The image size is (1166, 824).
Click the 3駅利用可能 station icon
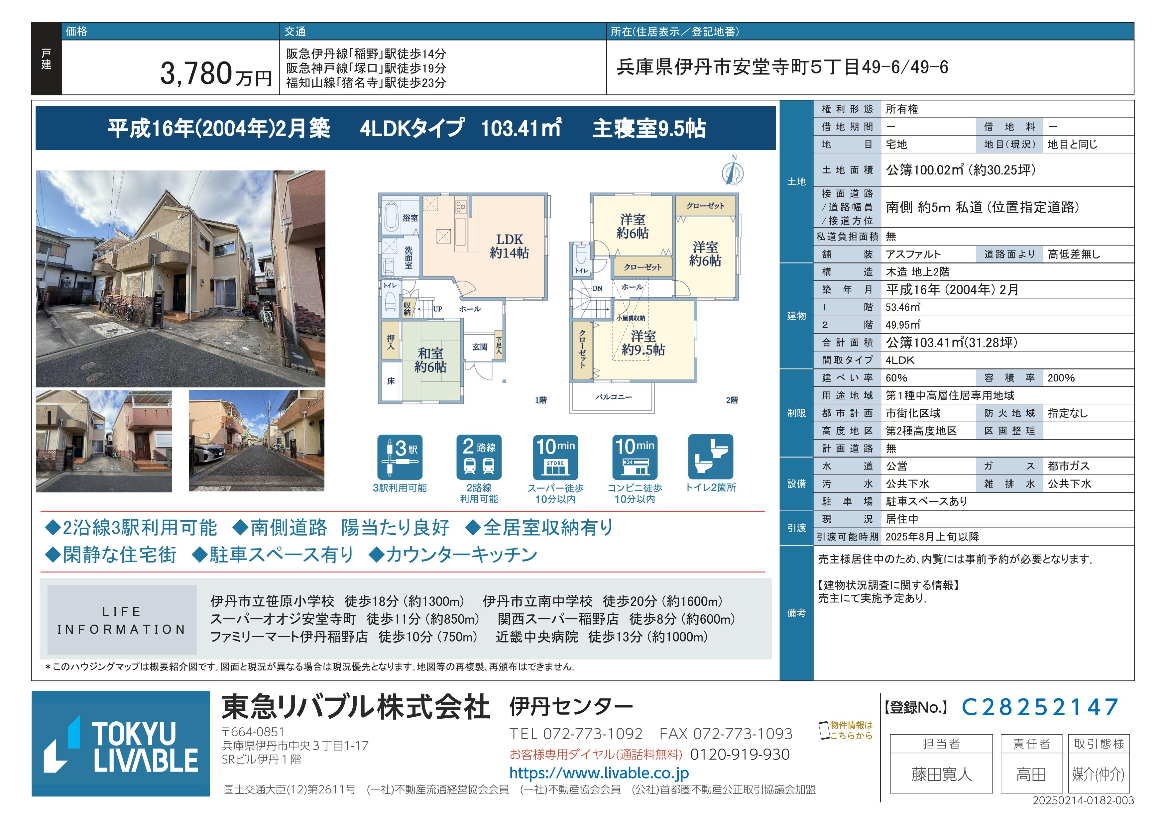pos(400,457)
